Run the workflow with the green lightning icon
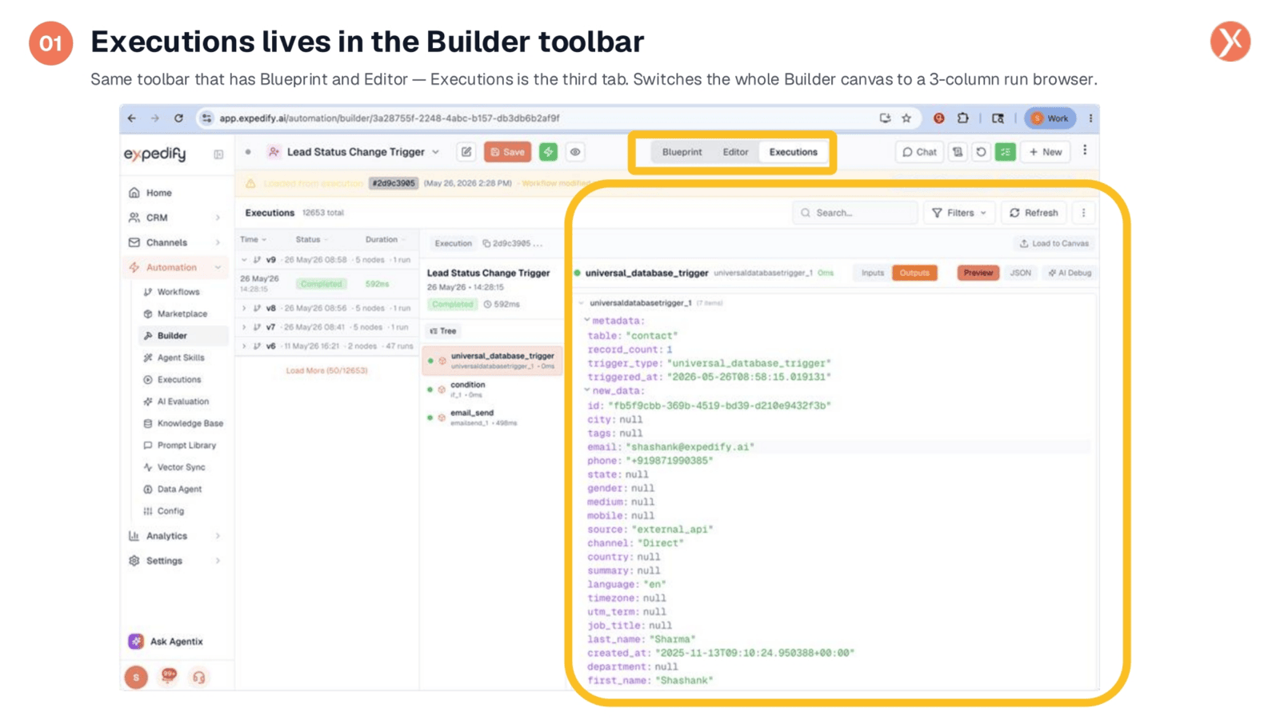 pyautogui.click(x=548, y=152)
